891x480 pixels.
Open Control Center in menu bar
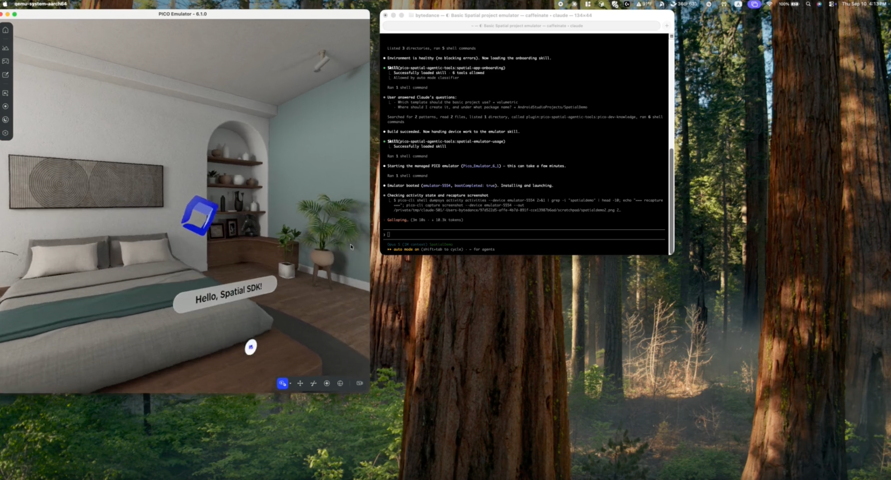[832, 4]
